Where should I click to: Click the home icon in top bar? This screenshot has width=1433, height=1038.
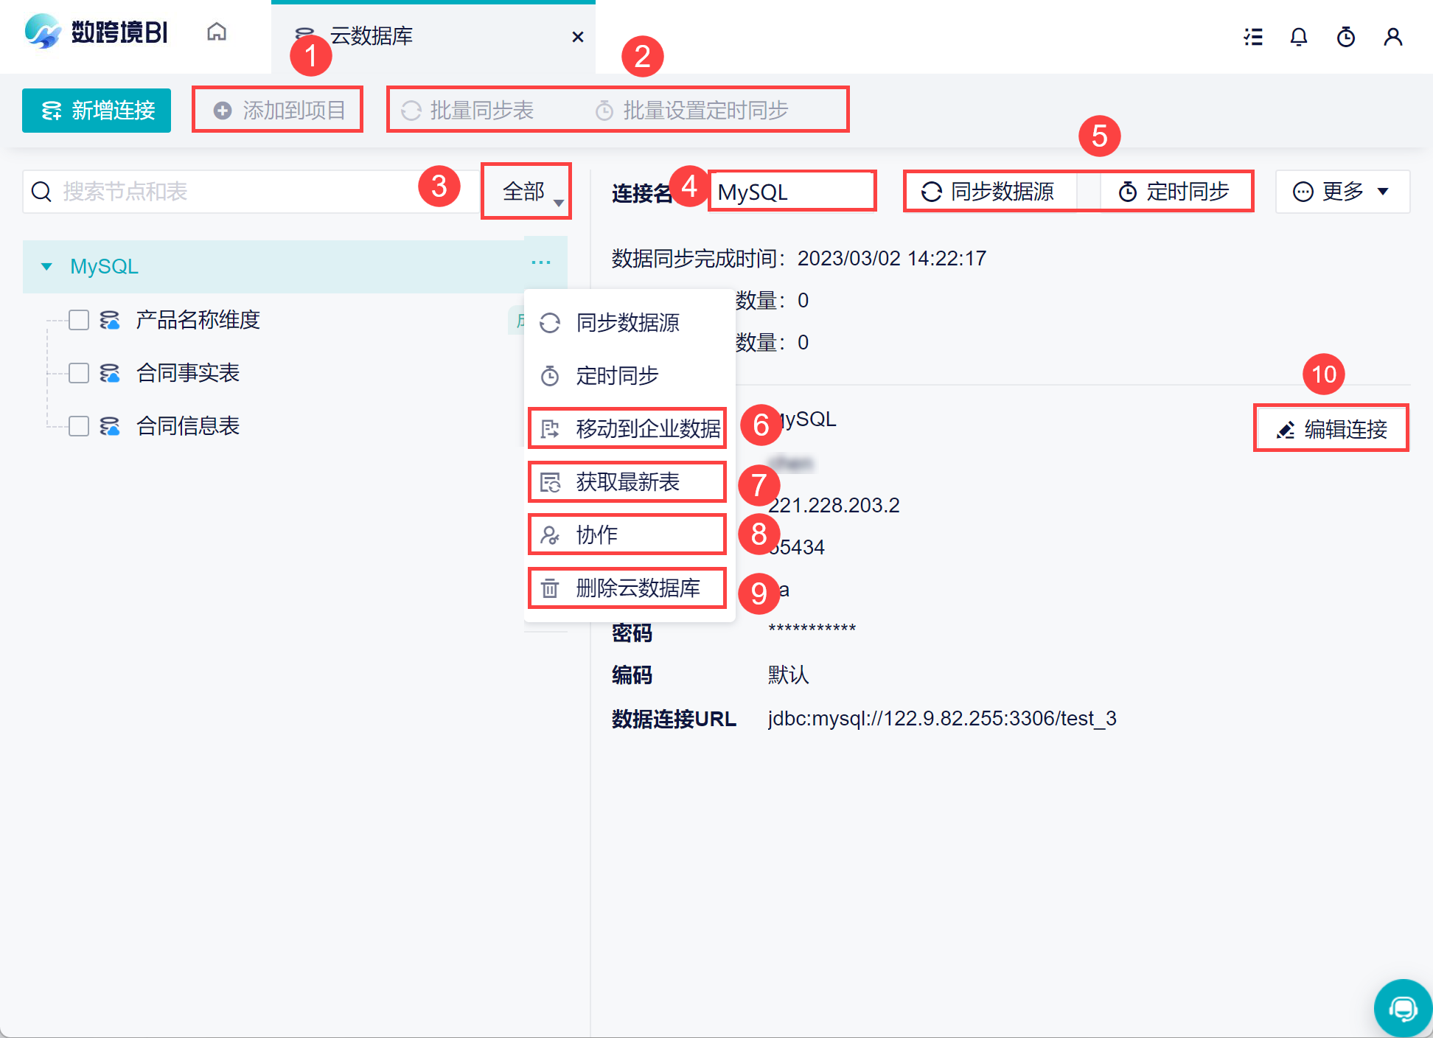[216, 32]
